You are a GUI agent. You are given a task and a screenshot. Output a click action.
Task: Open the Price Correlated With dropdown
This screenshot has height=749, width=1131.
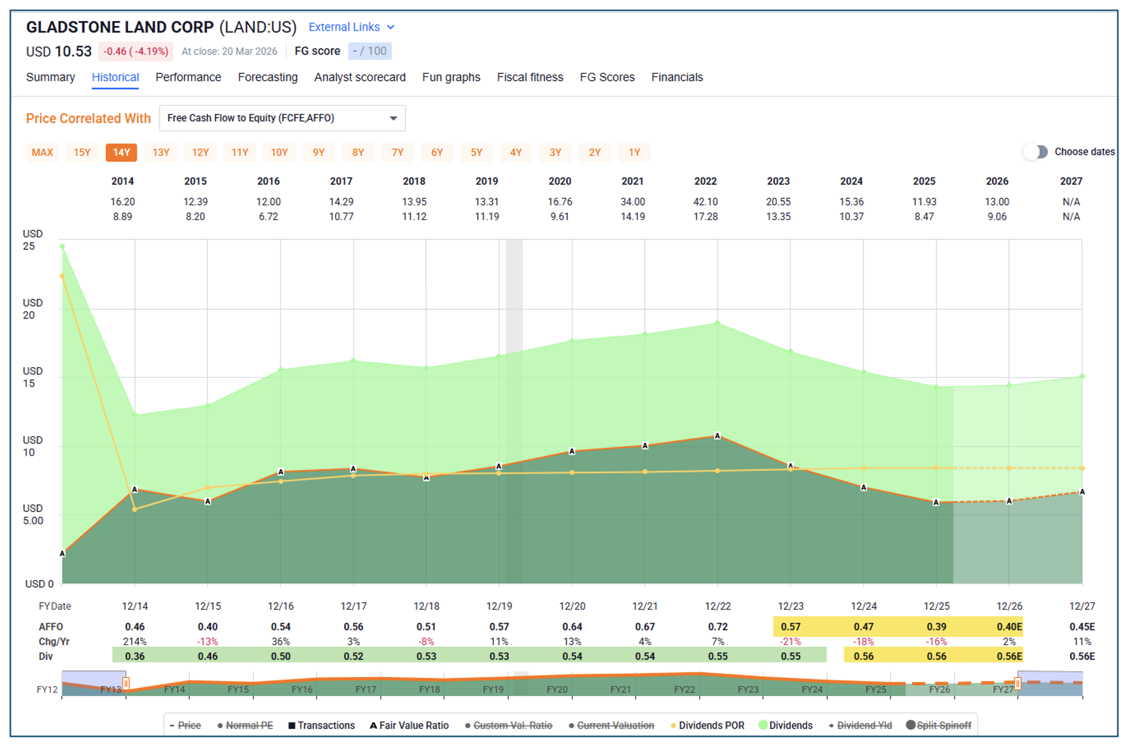pos(282,118)
